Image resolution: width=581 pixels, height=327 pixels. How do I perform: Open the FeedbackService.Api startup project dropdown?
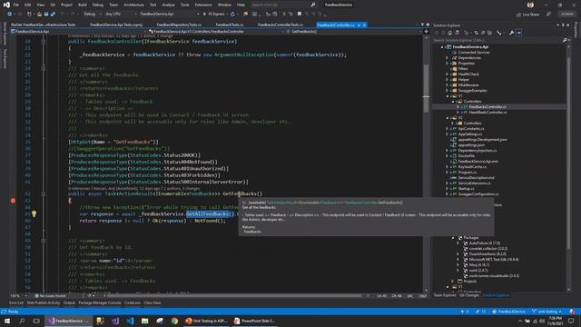click(170, 15)
